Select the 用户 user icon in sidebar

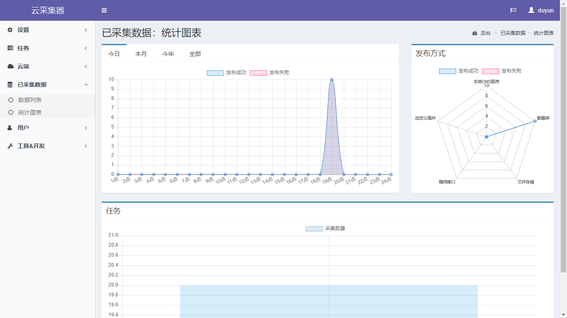(x=10, y=128)
